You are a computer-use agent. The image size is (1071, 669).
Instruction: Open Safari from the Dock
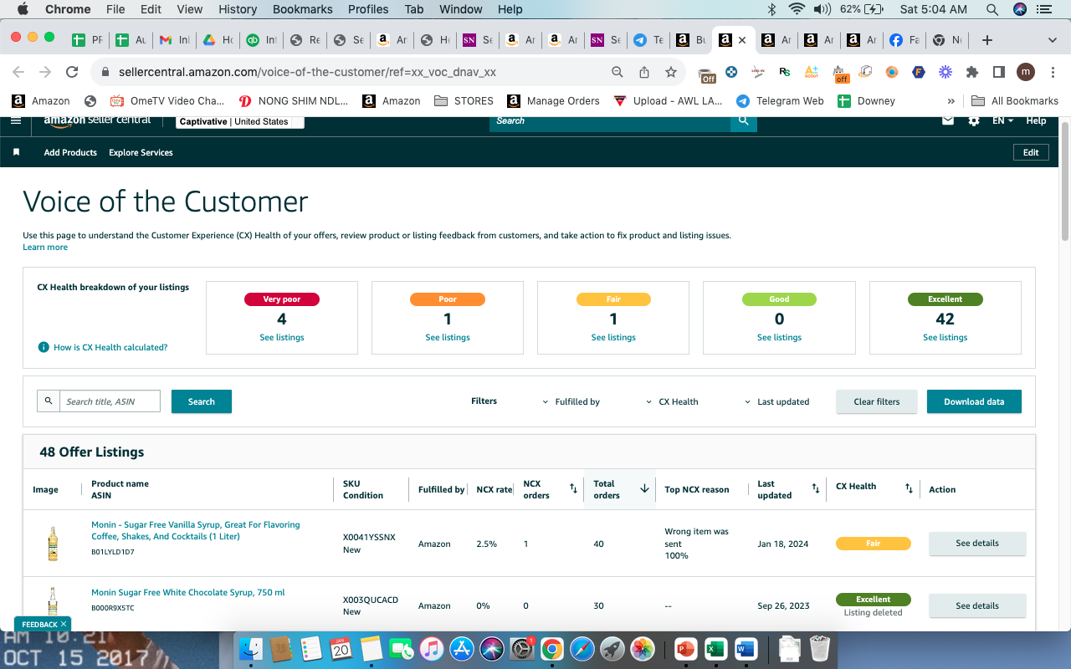point(582,648)
